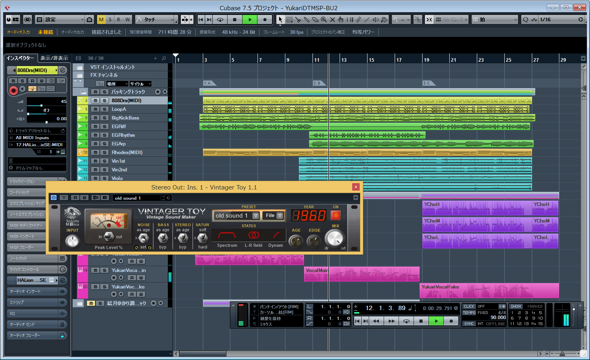Click the TEMPO button in transport panel
The height and width of the screenshot is (360, 590).
(x=469, y=313)
